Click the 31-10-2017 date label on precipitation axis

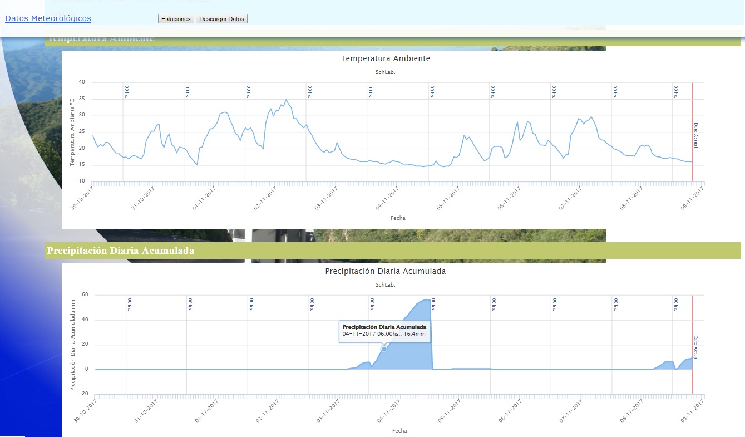(x=145, y=411)
